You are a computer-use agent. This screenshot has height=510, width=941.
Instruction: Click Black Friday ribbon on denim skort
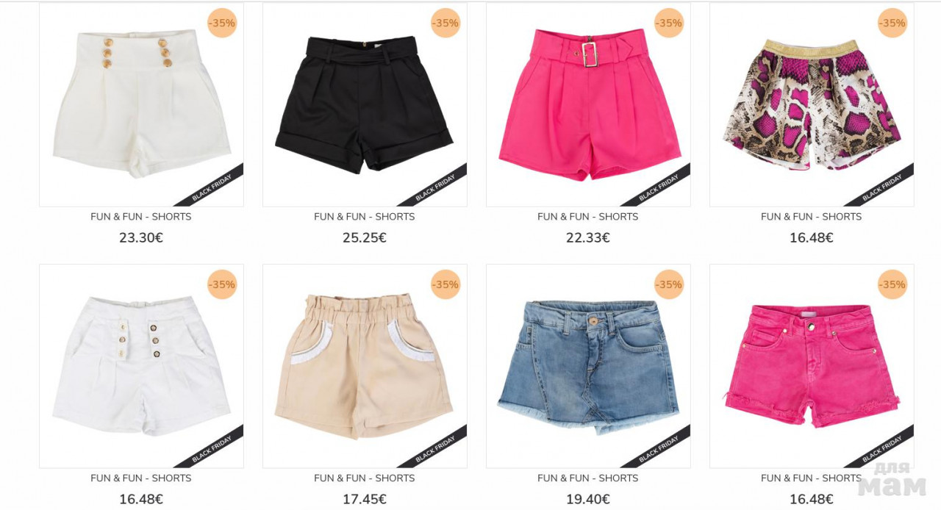[x=658, y=448]
